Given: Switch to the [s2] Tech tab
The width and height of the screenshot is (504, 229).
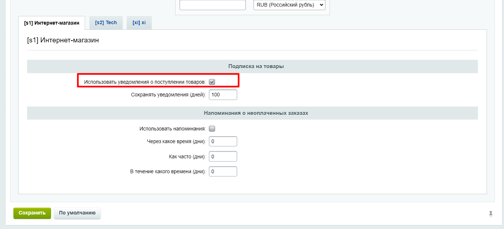Looking at the screenshot, I should (106, 22).
